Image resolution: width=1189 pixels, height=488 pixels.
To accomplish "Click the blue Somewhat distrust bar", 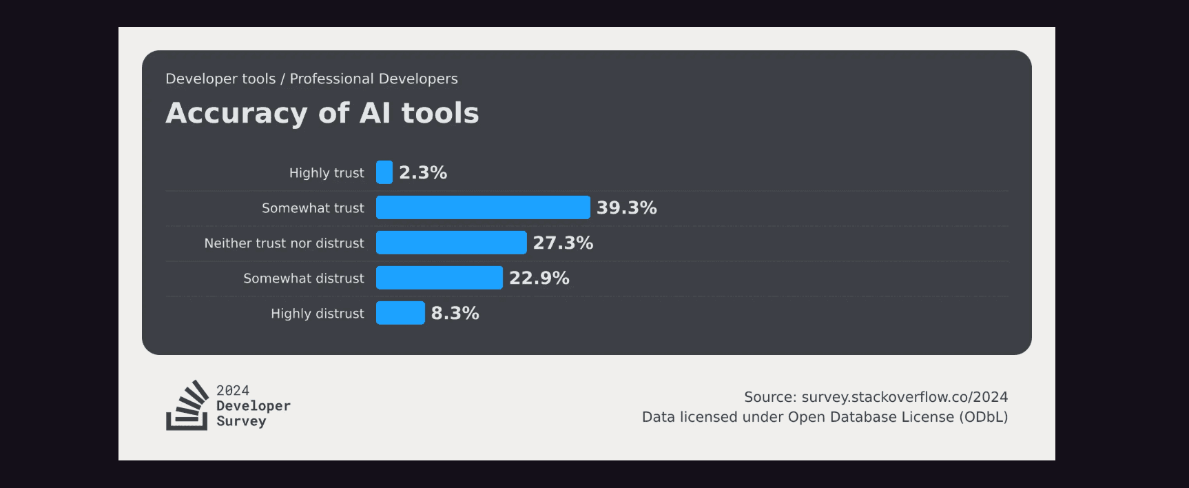I will click(440, 278).
